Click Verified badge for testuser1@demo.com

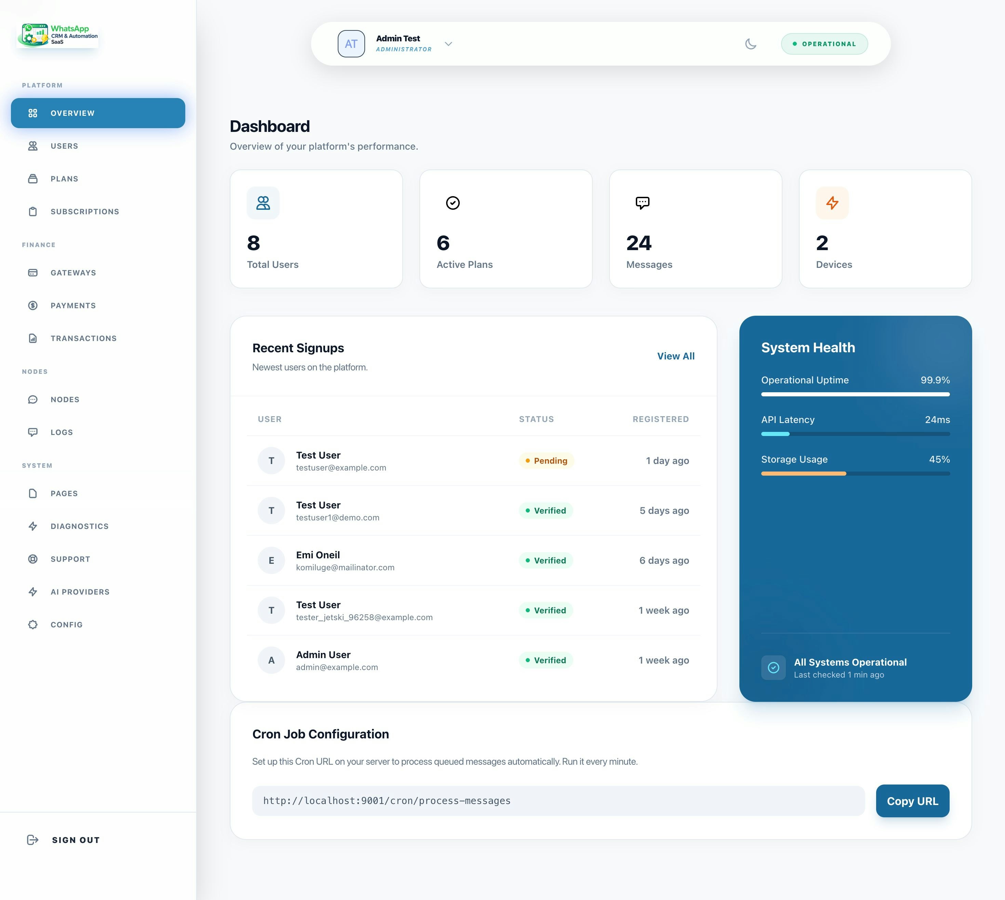click(546, 510)
